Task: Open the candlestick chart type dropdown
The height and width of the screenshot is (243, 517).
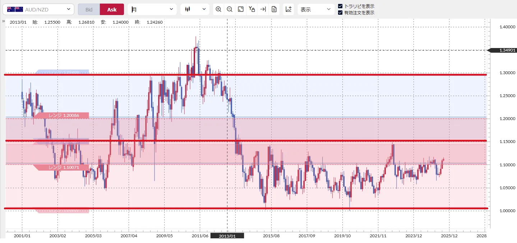Action: tap(195, 9)
